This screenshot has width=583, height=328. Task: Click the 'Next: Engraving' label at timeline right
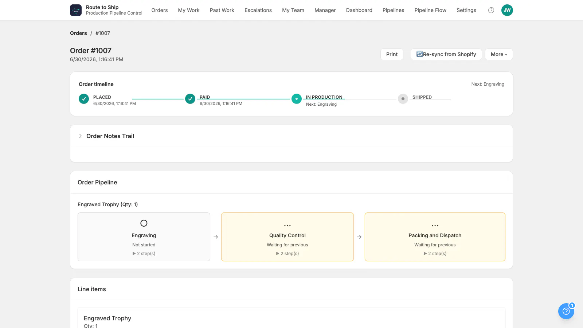click(x=488, y=84)
